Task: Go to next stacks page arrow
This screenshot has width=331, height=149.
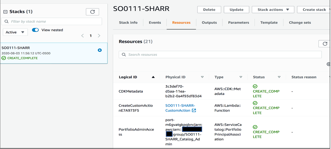Action: pyautogui.click(x=99, y=36)
